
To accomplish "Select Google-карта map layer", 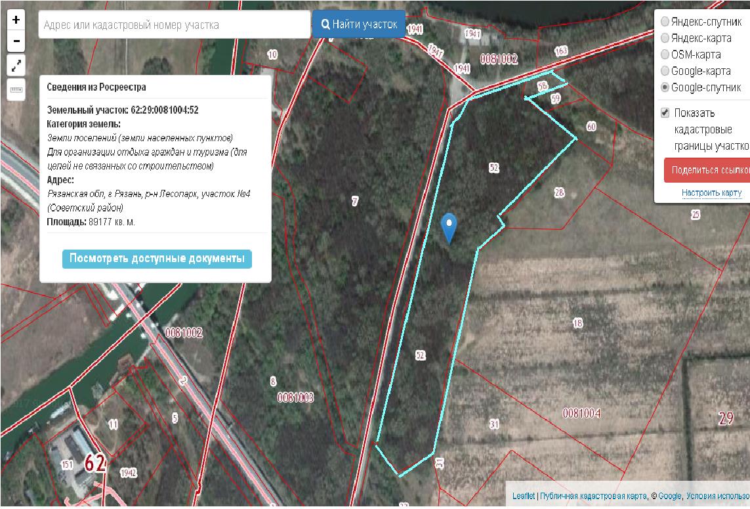I will (x=665, y=71).
